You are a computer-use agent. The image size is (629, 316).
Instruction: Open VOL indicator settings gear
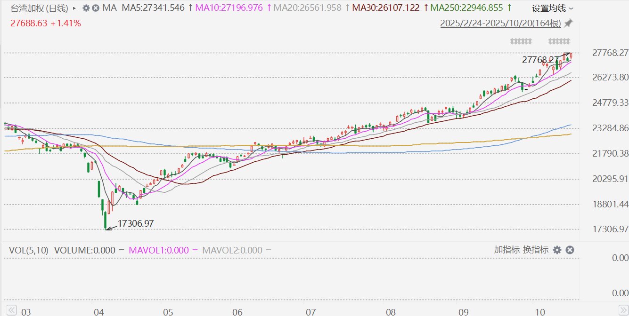coord(557,250)
